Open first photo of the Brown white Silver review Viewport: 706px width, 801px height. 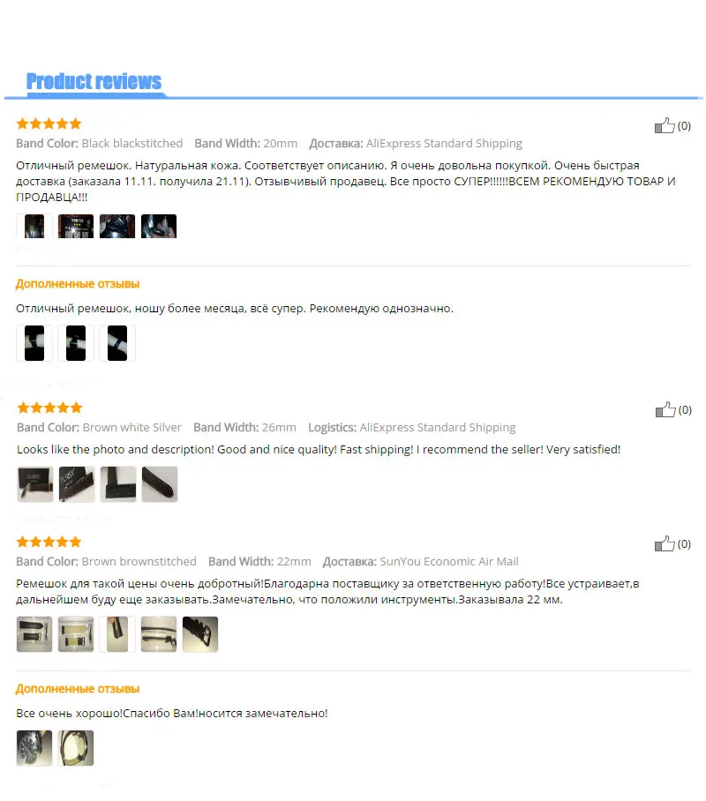pyautogui.click(x=35, y=484)
